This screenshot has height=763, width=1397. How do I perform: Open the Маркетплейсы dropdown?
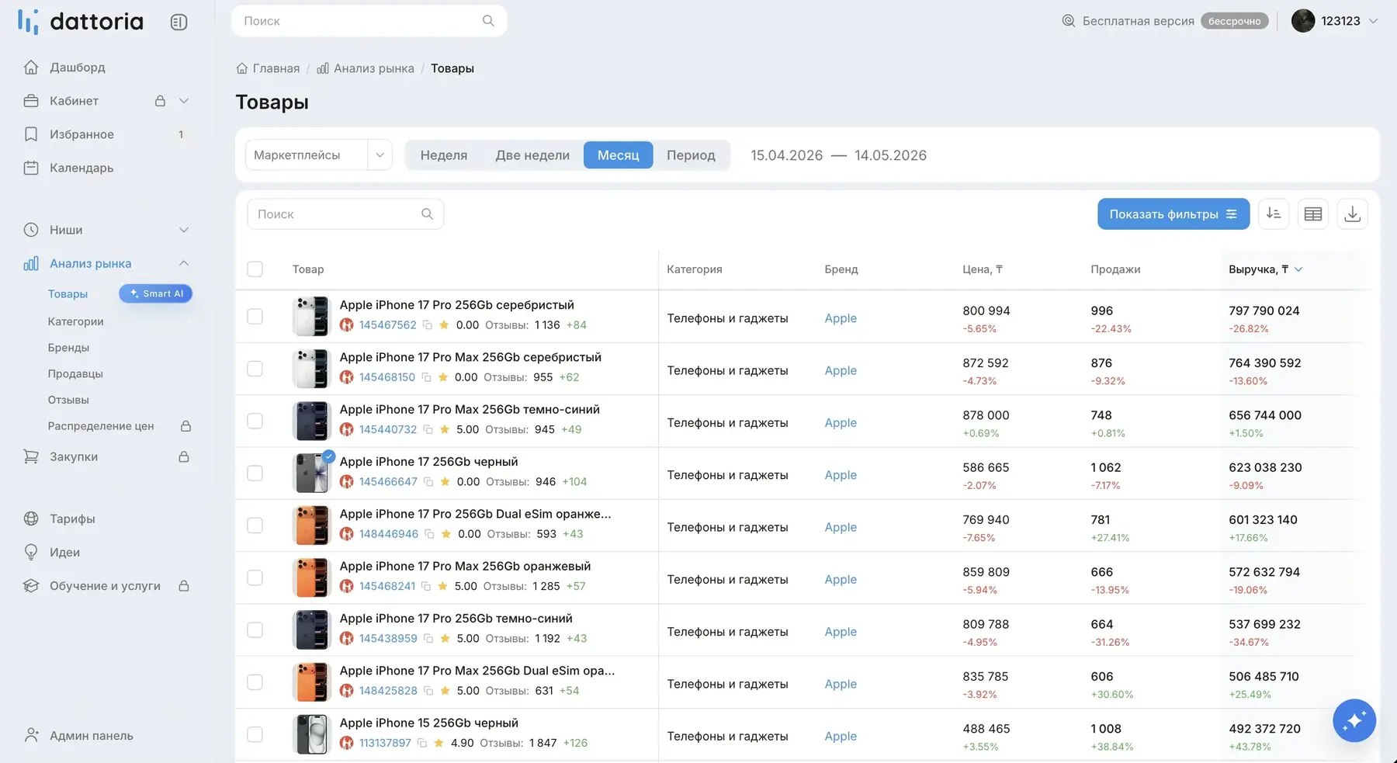coord(319,155)
